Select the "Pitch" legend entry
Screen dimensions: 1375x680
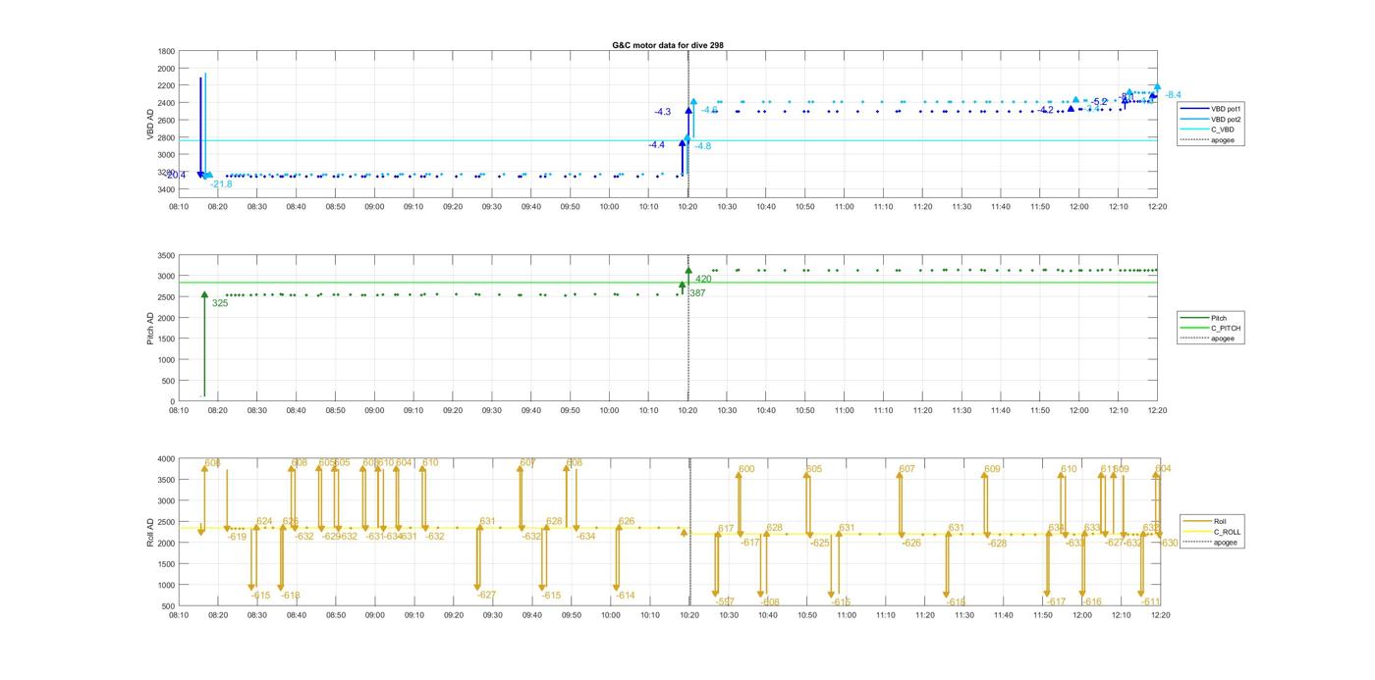point(1204,318)
